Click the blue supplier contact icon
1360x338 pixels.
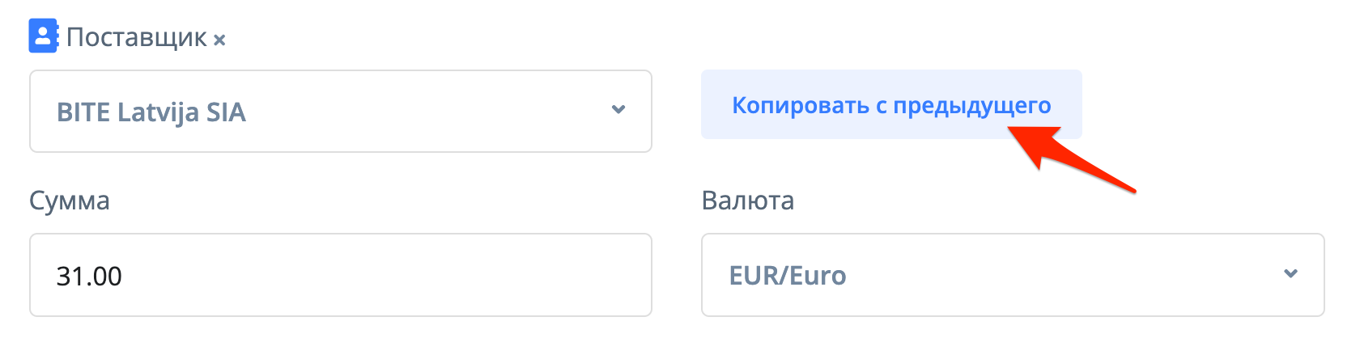43,36
